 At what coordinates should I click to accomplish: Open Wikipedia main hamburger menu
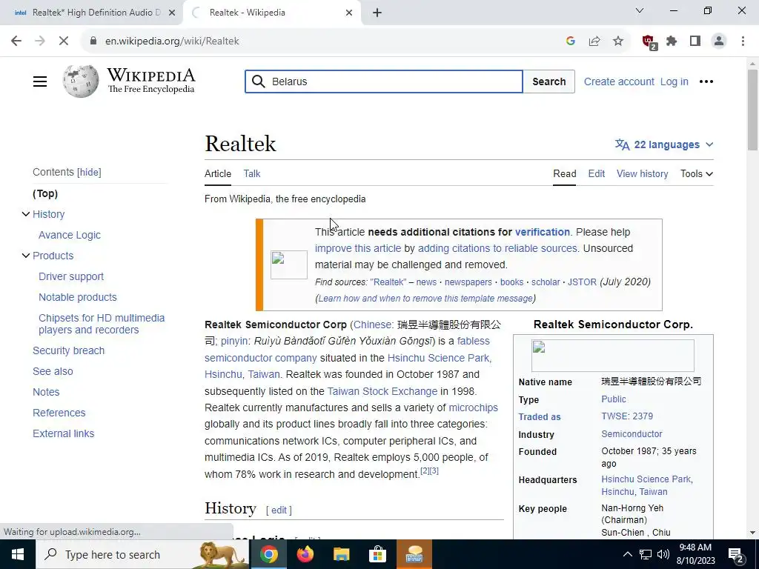pos(40,81)
